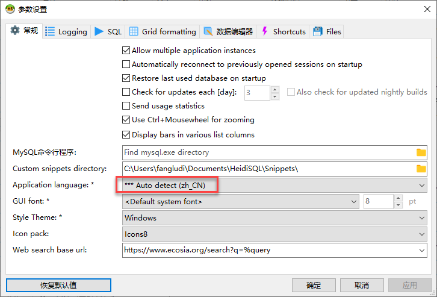Decrease the GUI font size
The height and width of the screenshot is (297, 437).
pyautogui.click(x=398, y=205)
